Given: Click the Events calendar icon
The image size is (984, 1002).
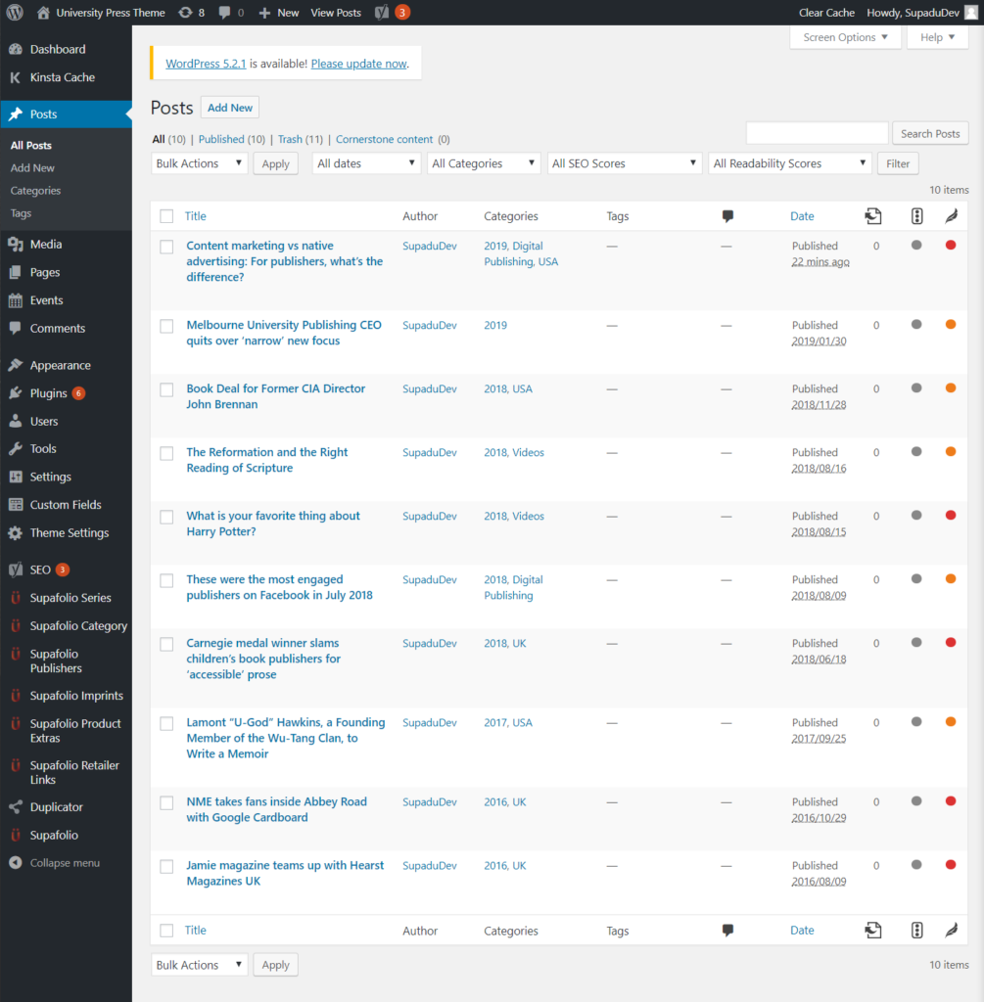Looking at the screenshot, I should (16, 300).
